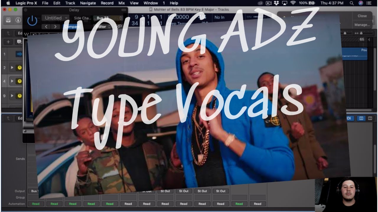Screen dimensions: 378x212
Task: Toggle the Compare button in Delay
Action: [x=72, y=26]
